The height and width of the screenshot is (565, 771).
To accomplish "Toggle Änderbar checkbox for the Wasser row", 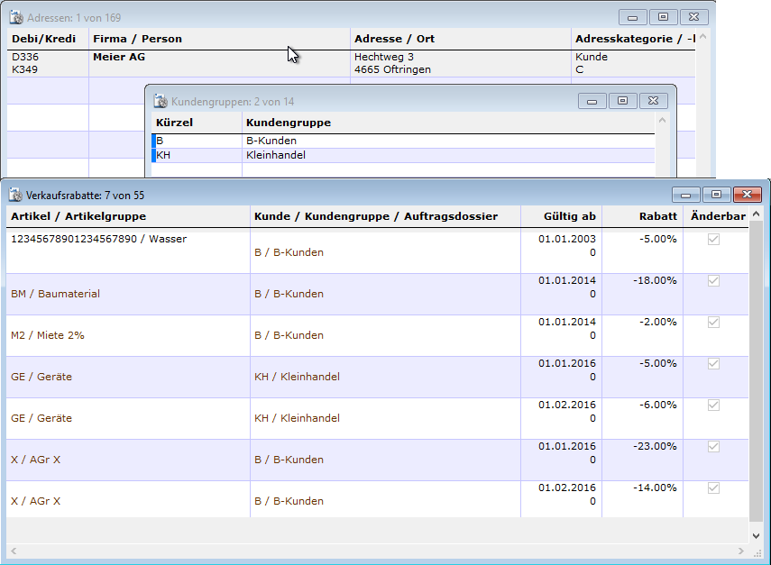I will point(714,240).
